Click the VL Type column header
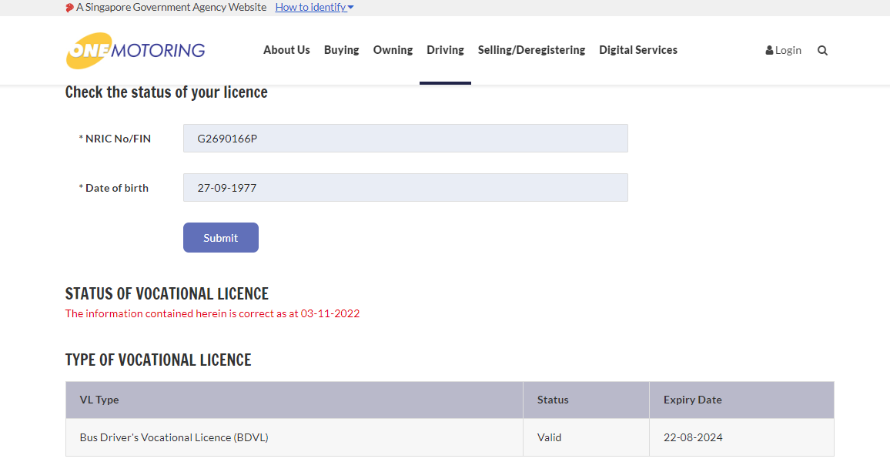 tap(99, 400)
